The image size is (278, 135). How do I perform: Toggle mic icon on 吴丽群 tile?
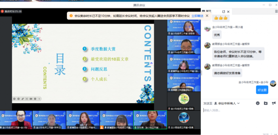169,90
